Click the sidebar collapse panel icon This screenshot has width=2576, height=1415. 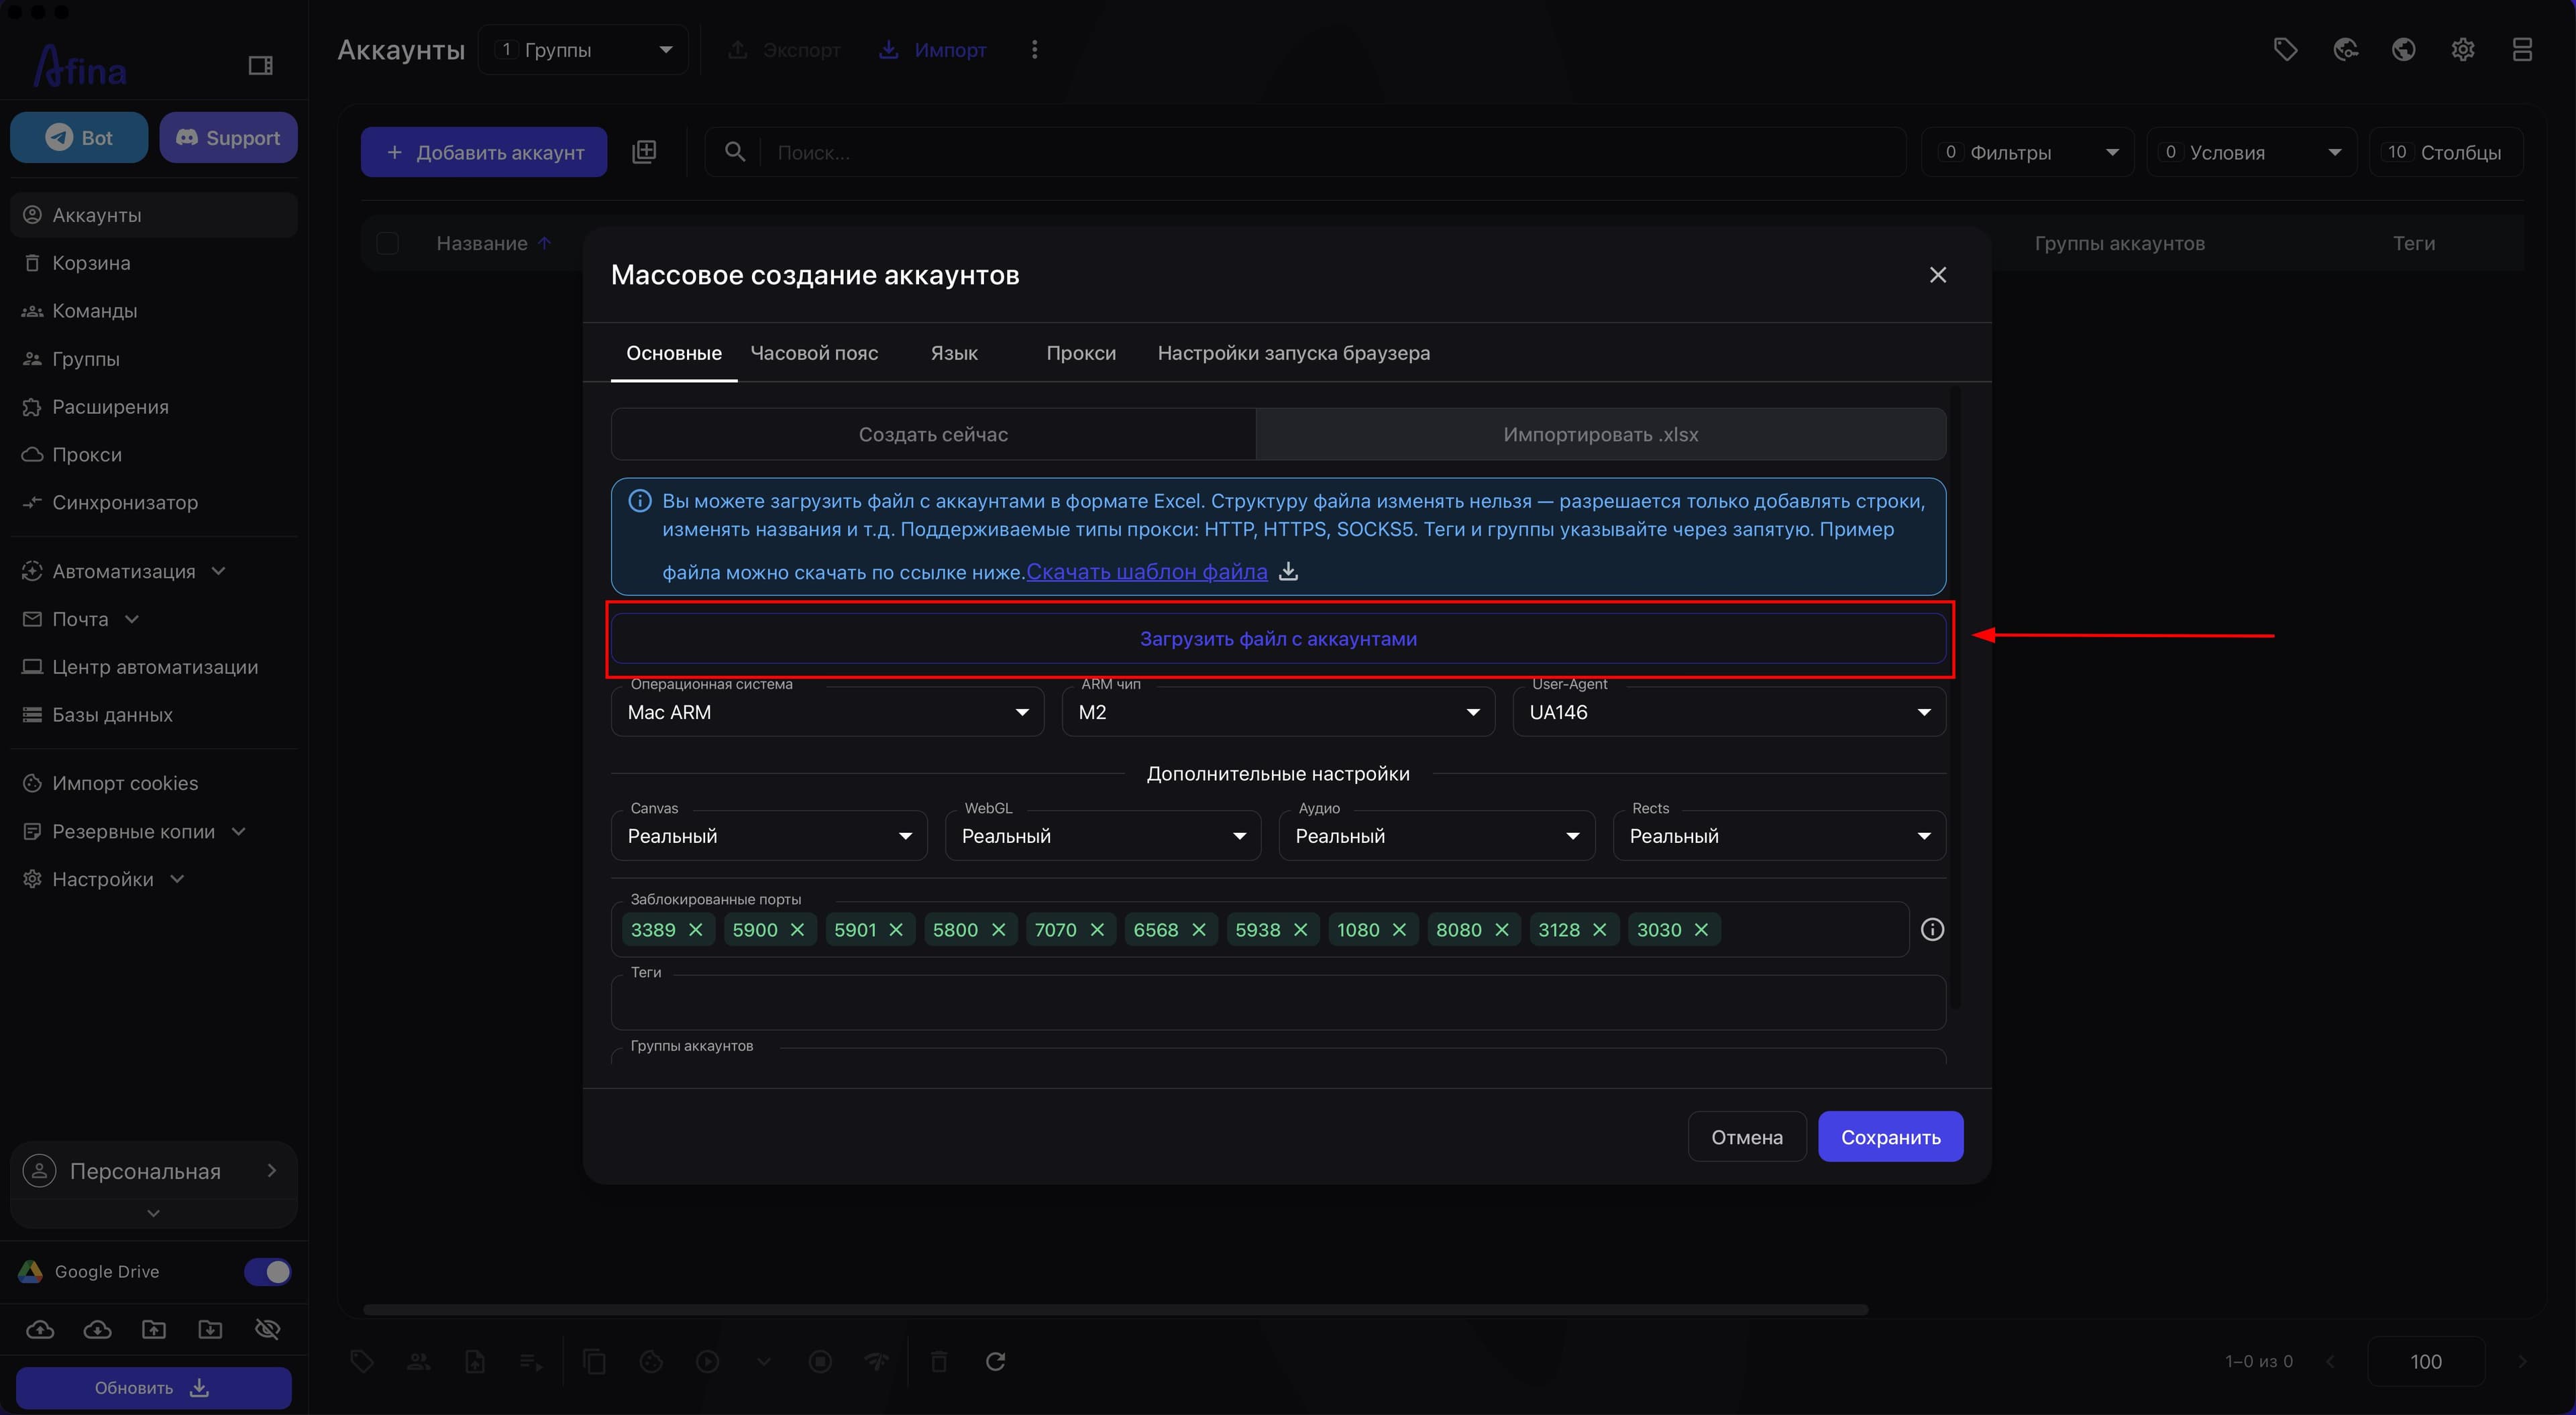coord(260,65)
